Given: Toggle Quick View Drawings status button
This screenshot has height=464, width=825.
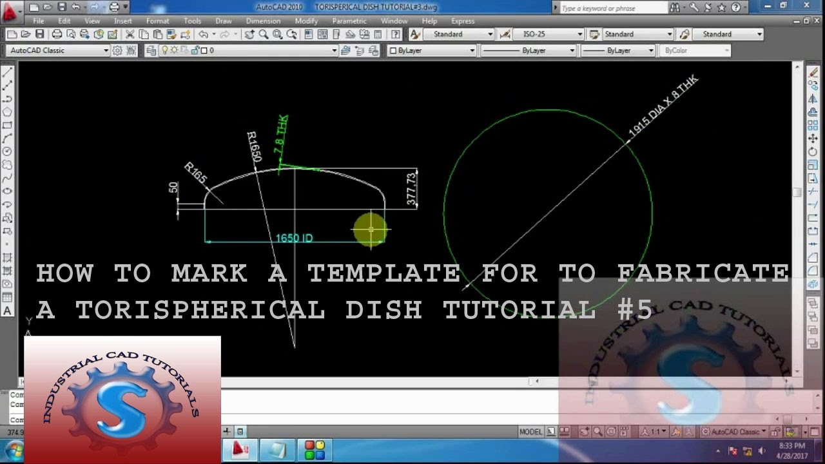Looking at the screenshot, I should click(565, 432).
